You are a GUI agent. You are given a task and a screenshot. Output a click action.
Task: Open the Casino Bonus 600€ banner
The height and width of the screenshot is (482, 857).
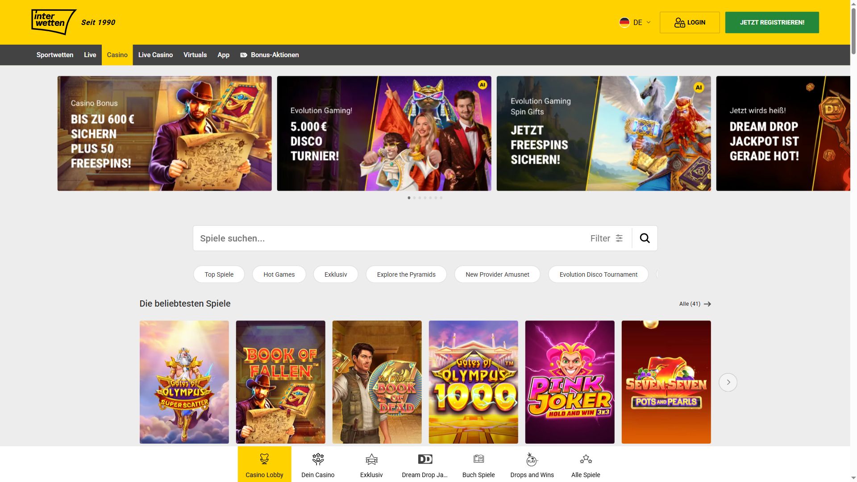(x=164, y=133)
